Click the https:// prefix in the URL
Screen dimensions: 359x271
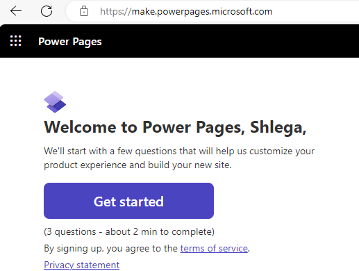tap(116, 11)
